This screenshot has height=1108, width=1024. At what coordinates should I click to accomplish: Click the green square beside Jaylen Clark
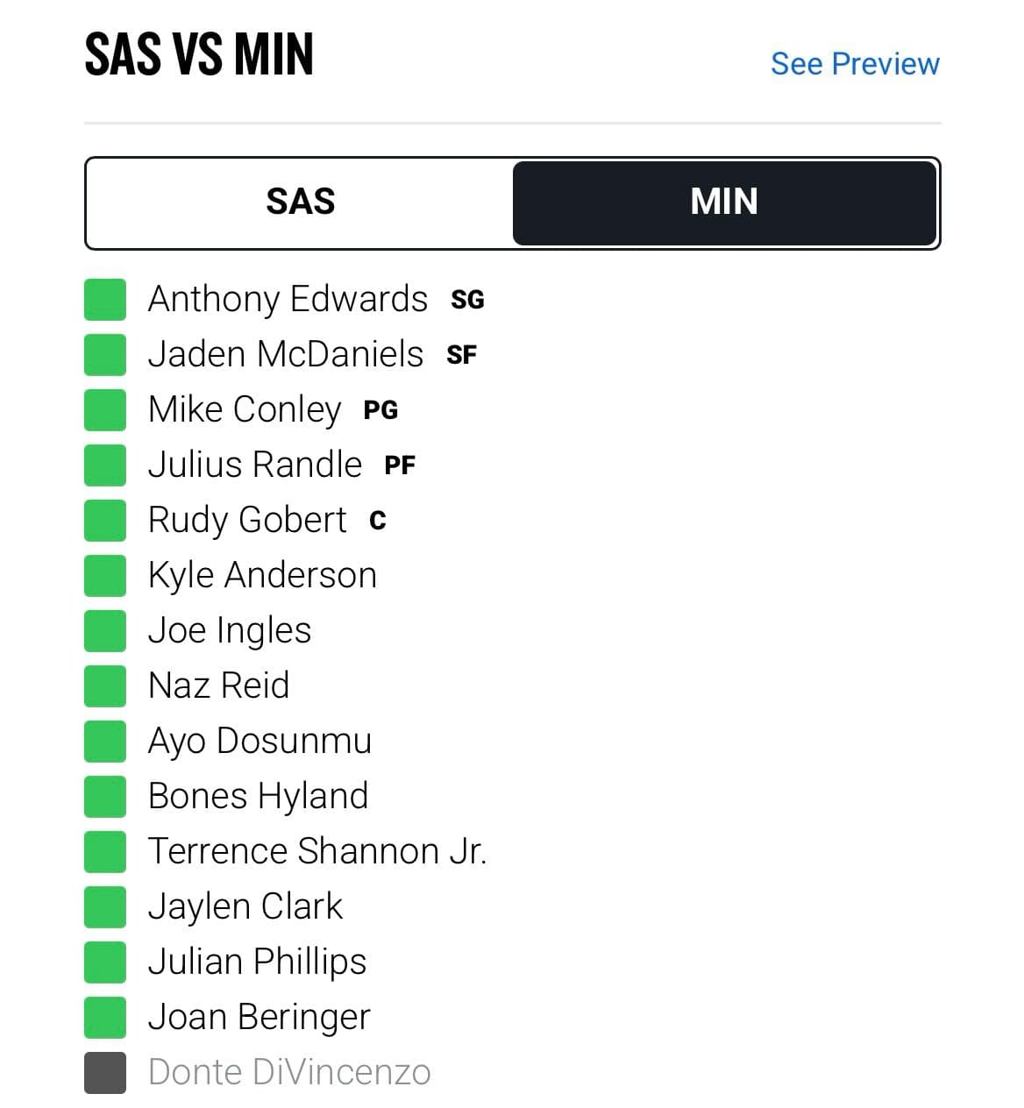(105, 906)
